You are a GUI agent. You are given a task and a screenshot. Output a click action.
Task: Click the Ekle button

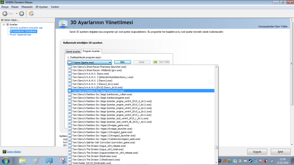point(122,62)
